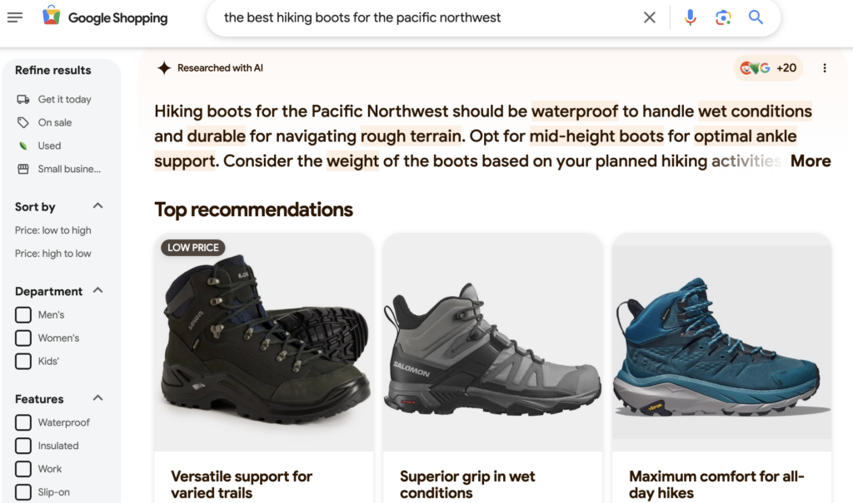Click the blue search magnifier
This screenshot has width=853, height=503.
click(756, 17)
